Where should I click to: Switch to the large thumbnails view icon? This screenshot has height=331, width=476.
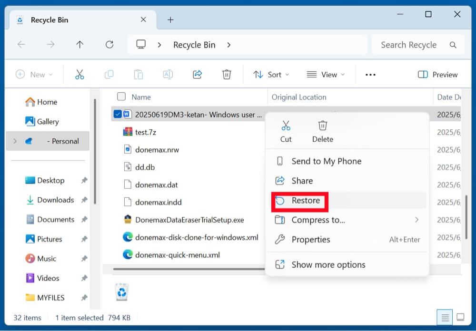click(x=460, y=317)
